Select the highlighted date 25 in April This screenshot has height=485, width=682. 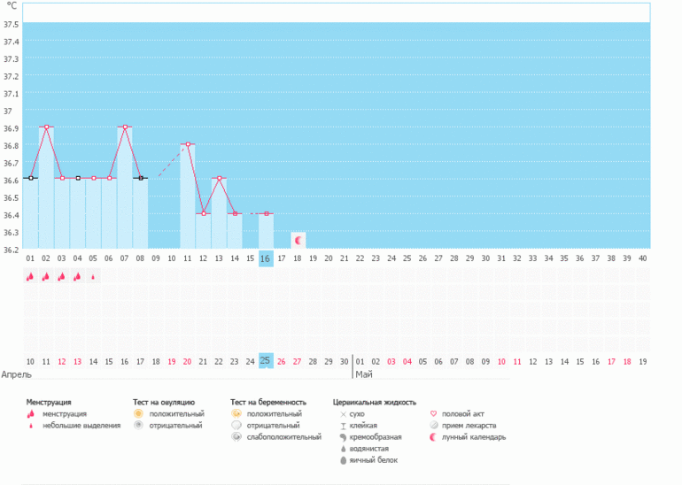265,360
